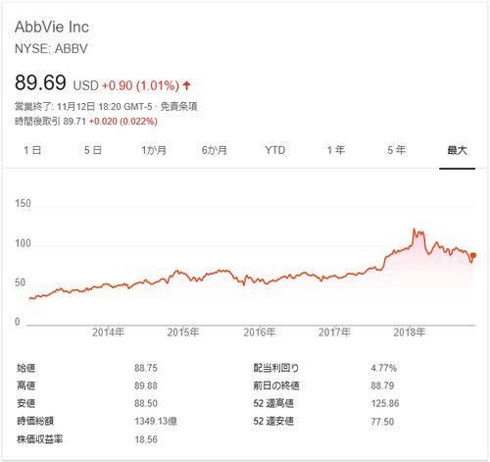Click the NYSE: ABBV ticker text

point(51,49)
